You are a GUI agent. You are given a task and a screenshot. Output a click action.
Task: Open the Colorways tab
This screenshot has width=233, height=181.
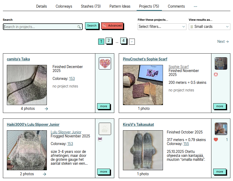coord(64,6)
